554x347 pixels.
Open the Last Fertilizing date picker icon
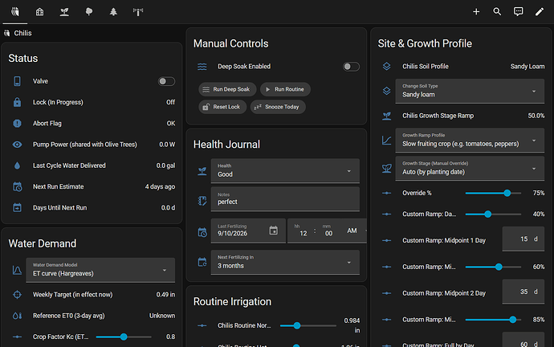[x=274, y=231]
